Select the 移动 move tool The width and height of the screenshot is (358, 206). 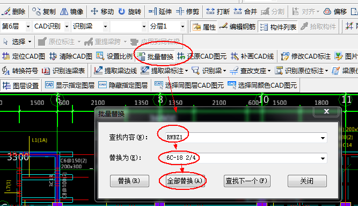(x=102, y=11)
